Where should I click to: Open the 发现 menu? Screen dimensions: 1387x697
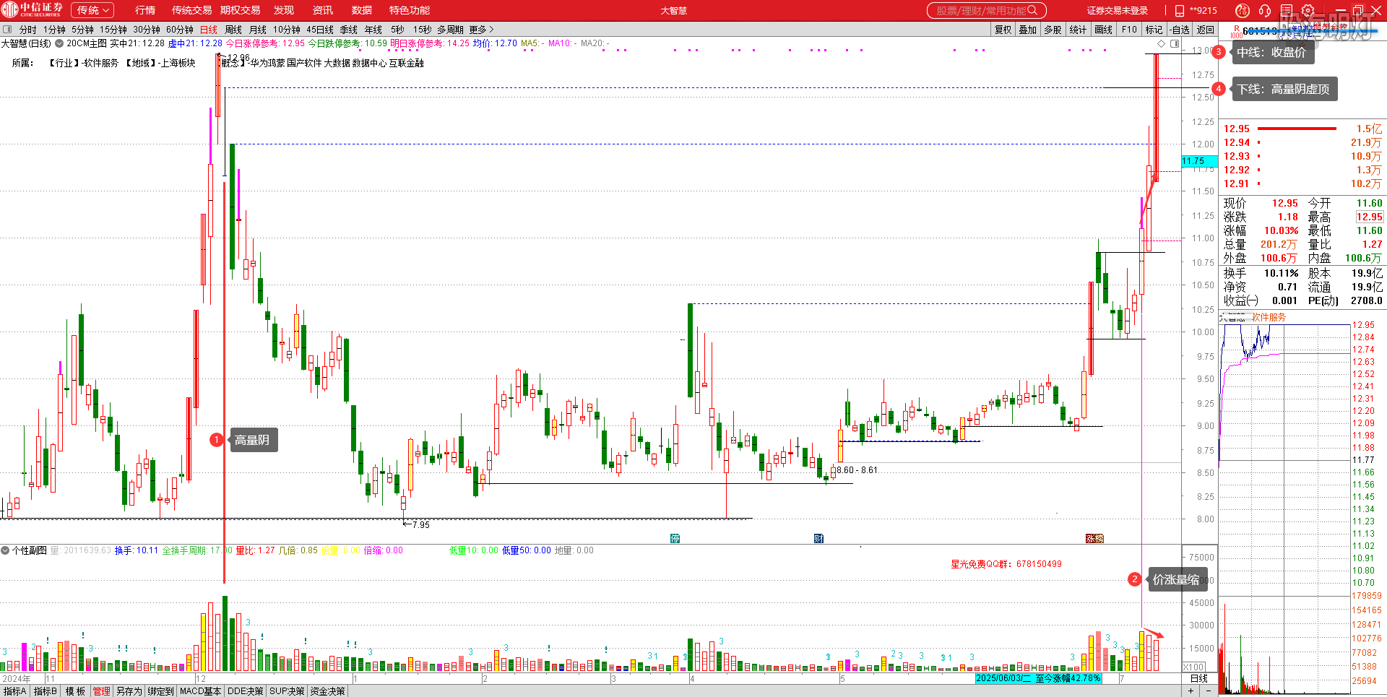point(284,10)
